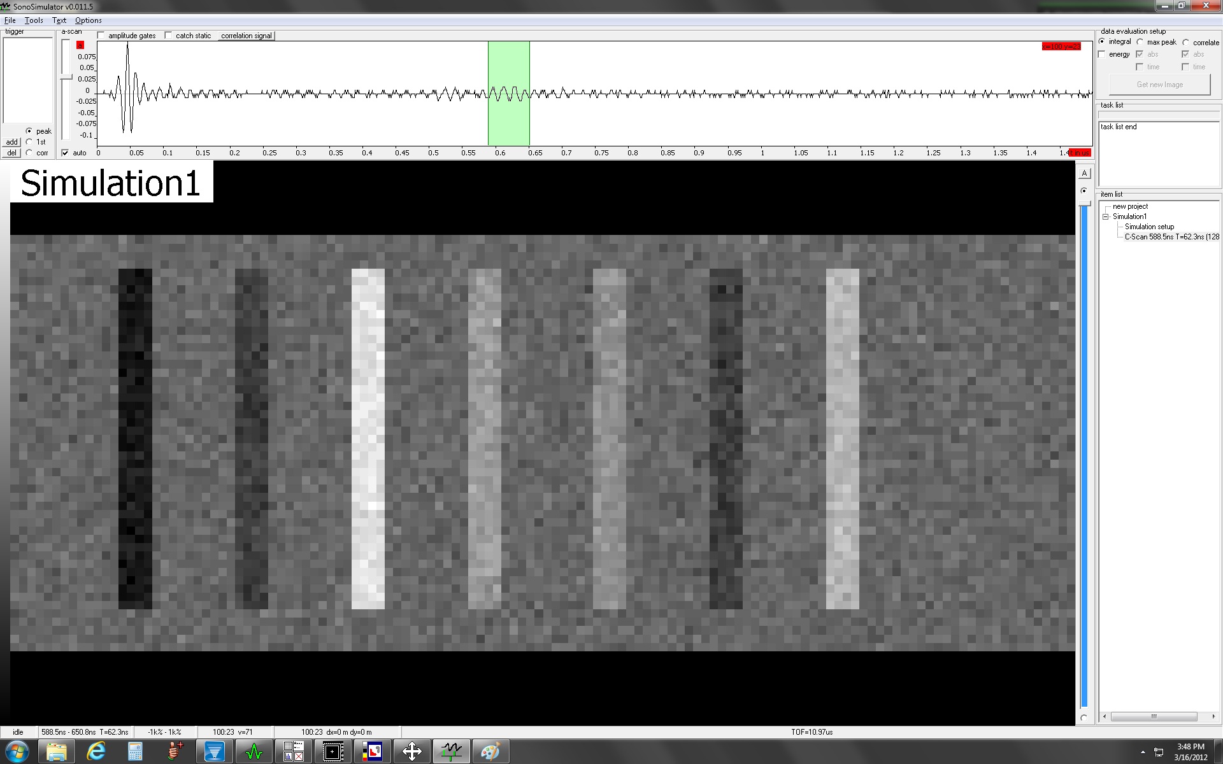Select the max peak radio button
Viewport: 1223px width, 764px height.
click(x=1140, y=43)
